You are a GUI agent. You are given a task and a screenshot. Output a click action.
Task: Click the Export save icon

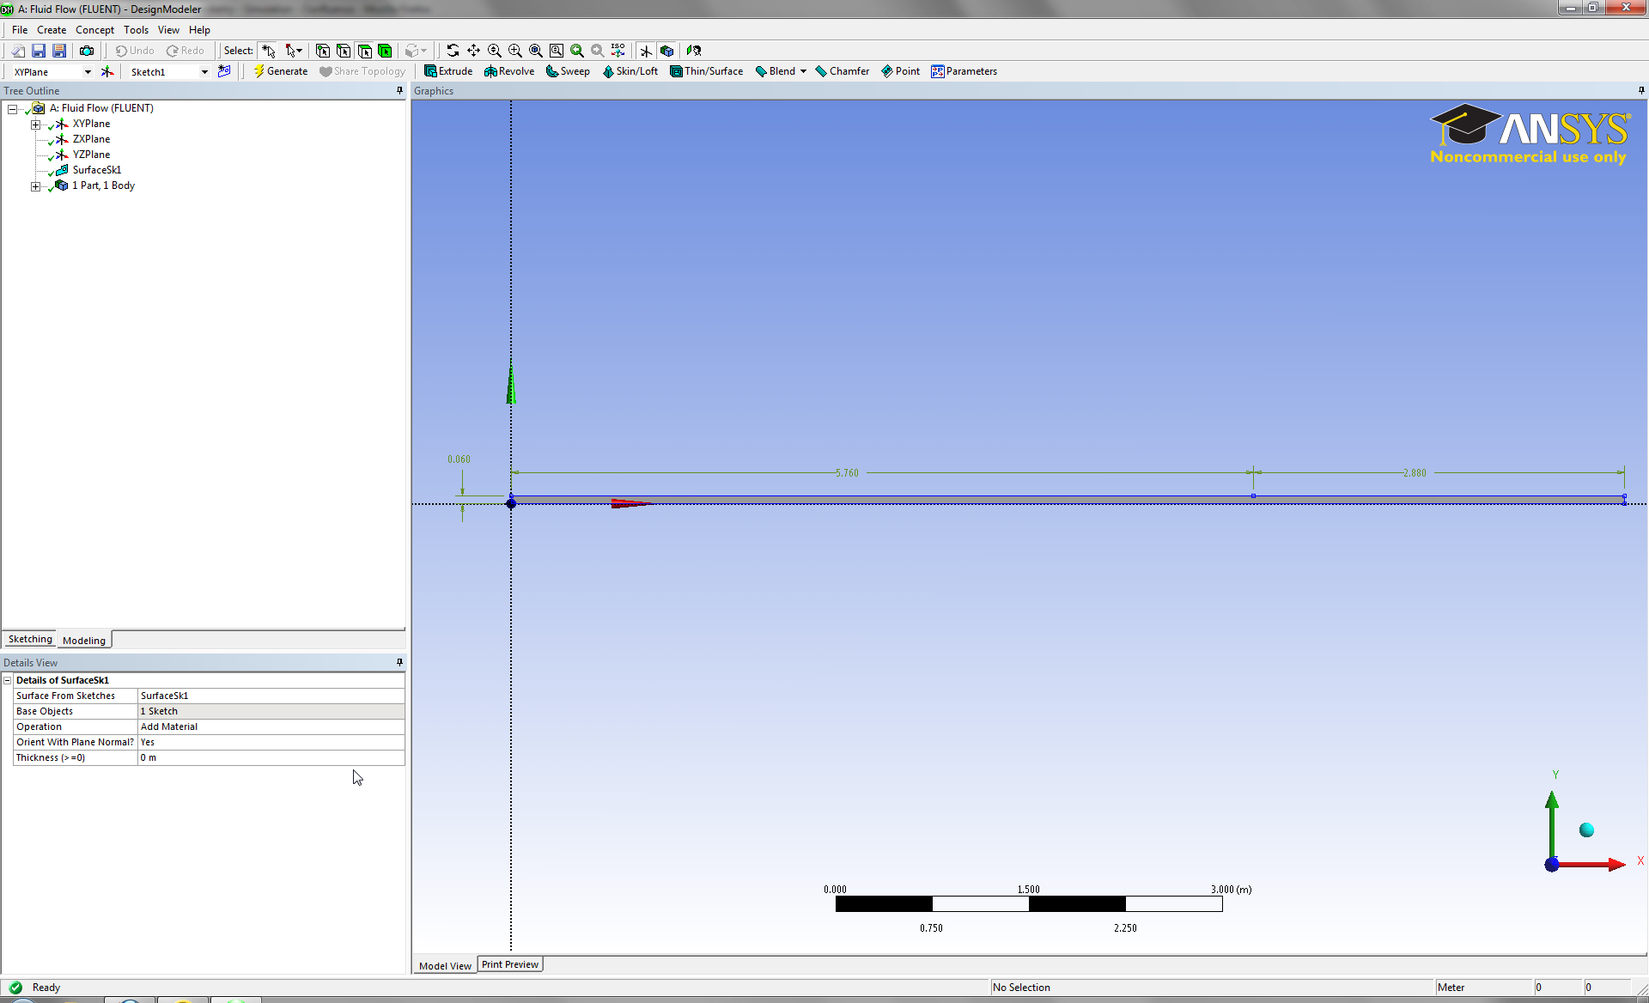(x=59, y=51)
